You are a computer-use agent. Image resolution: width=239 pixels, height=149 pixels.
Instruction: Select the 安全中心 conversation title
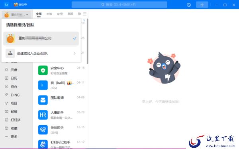(57, 68)
